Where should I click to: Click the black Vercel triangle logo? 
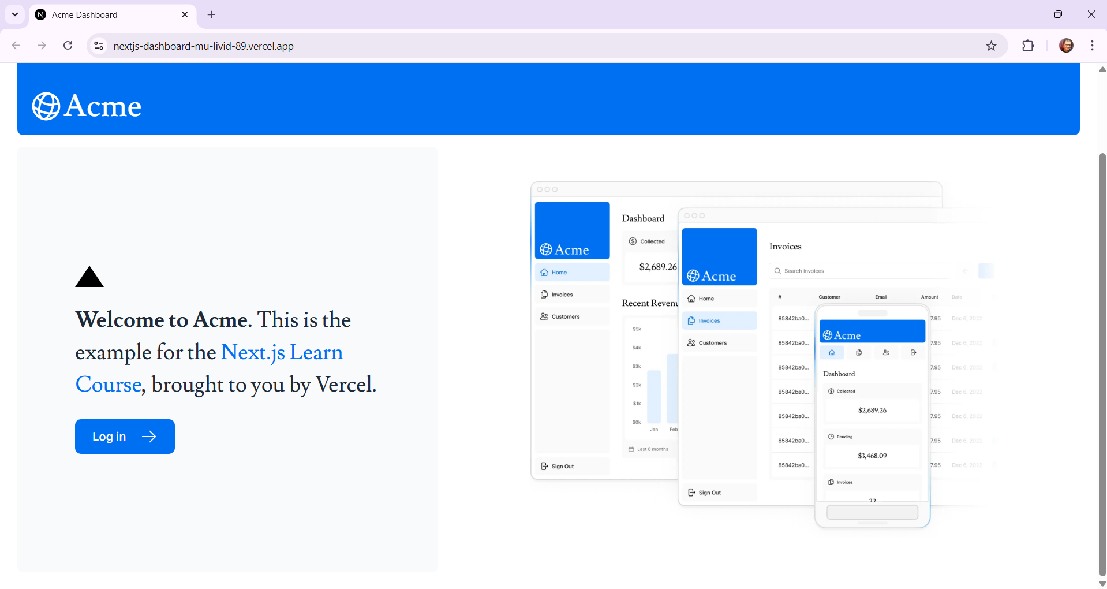[89, 277]
